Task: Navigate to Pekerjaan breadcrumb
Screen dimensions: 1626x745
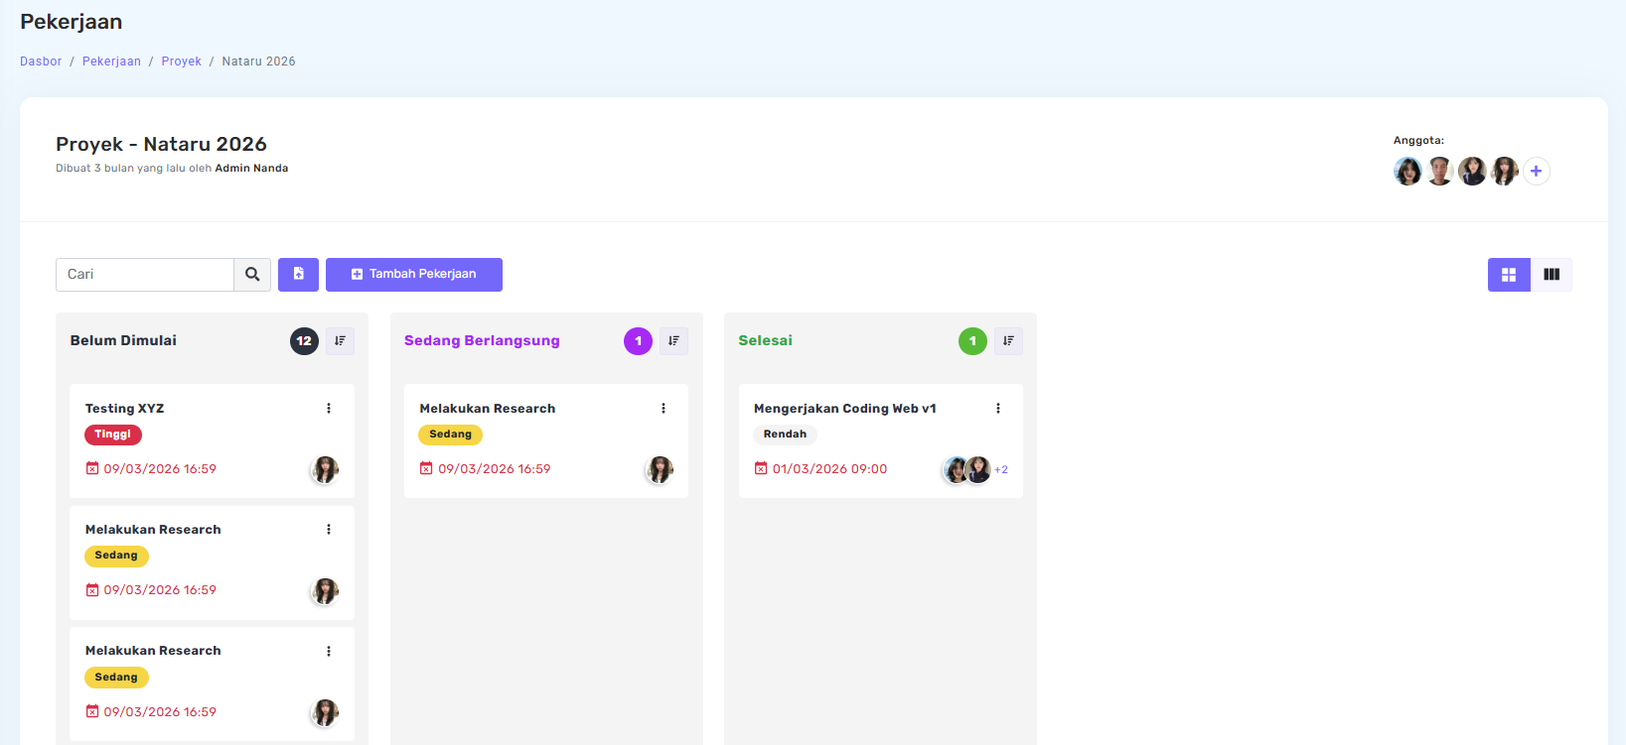Action: [x=111, y=62]
